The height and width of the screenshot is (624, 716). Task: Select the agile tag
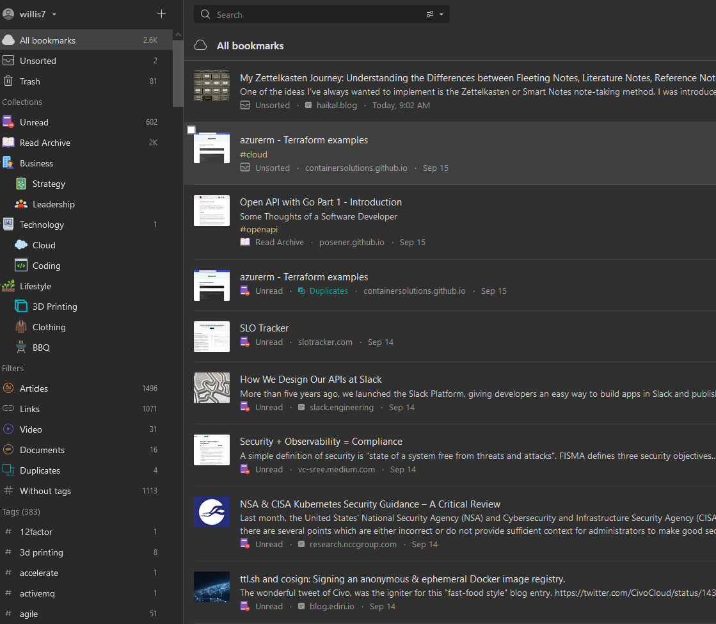tap(86, 614)
